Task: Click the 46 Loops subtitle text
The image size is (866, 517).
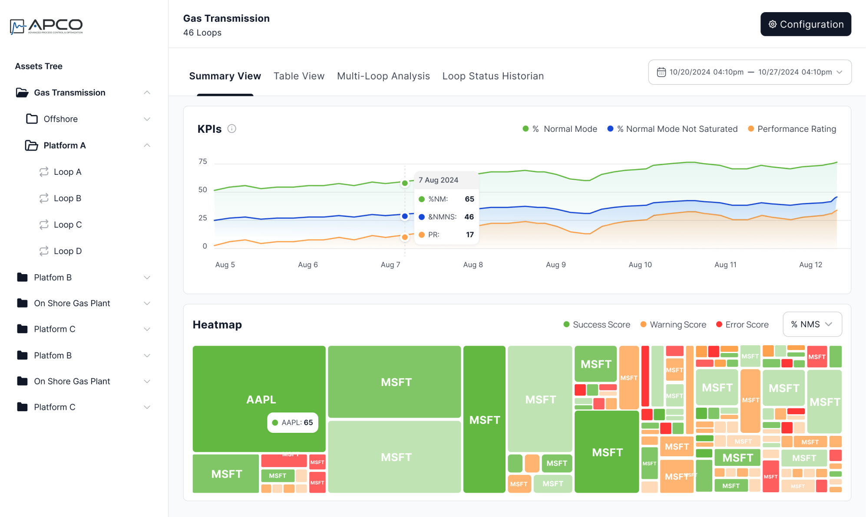Action: 202,33
